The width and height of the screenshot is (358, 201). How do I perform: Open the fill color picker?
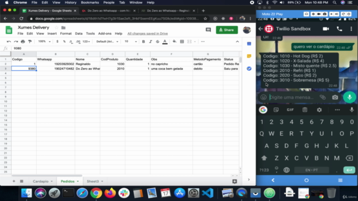click(x=175, y=41)
